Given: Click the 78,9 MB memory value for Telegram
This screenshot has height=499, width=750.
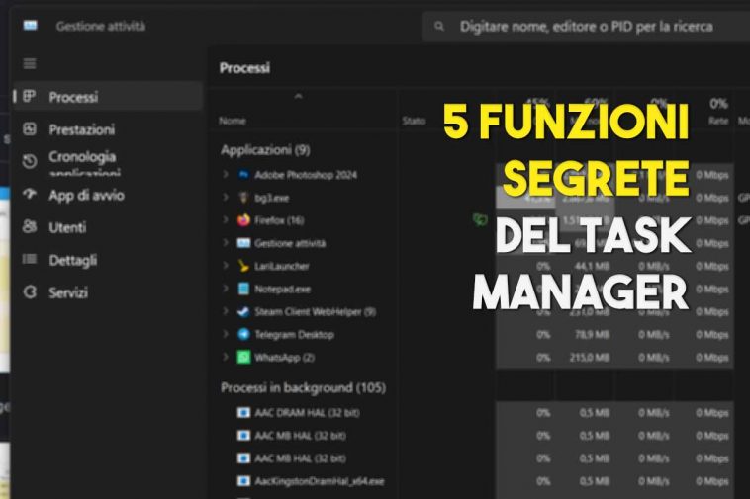Looking at the screenshot, I should tap(592, 334).
